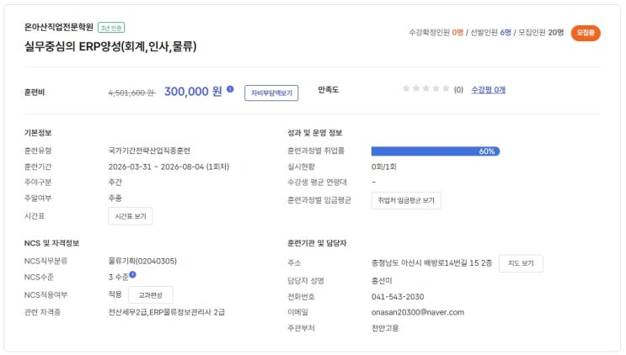Click the help icon next to 3 수준
The height and width of the screenshot is (355, 626).
pos(132,274)
